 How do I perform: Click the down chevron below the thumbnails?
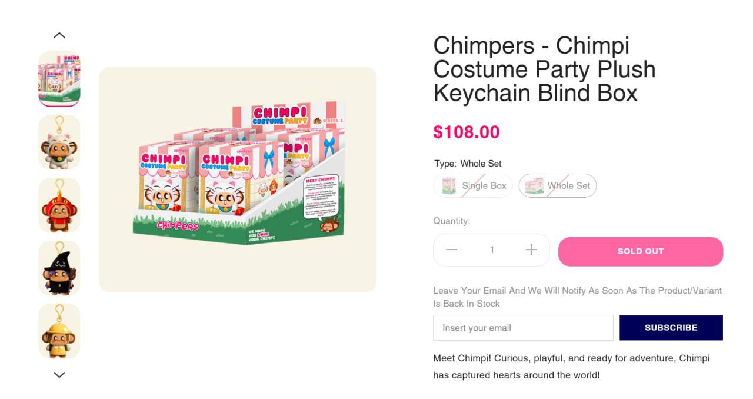click(x=59, y=374)
